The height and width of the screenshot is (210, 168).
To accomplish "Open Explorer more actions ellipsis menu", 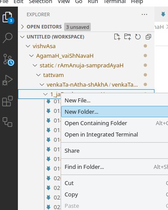I will [x=144, y=14].
